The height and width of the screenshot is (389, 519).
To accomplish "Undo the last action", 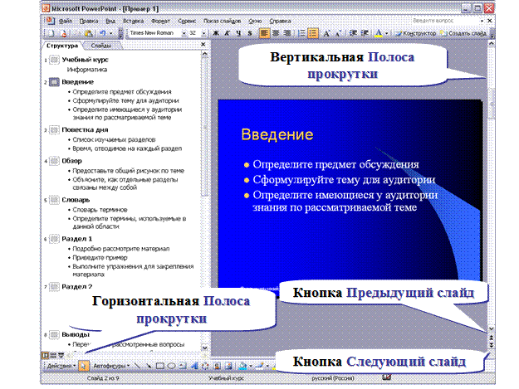I will (x=102, y=33).
